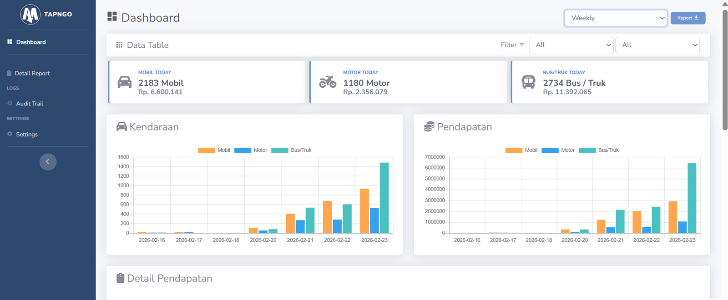Toggle Mobil series in Kendaraan chart legend
The width and height of the screenshot is (728, 300).
tap(214, 150)
